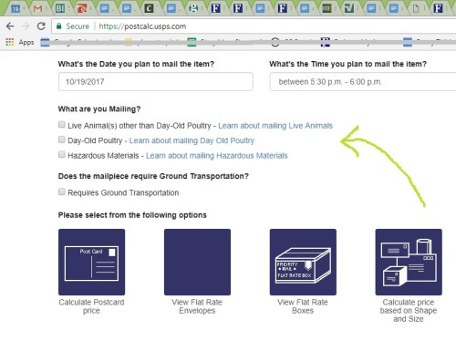Open the green spreadsheet bookmark

tap(192, 42)
